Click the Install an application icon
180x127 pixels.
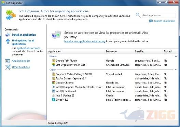tap(8, 35)
